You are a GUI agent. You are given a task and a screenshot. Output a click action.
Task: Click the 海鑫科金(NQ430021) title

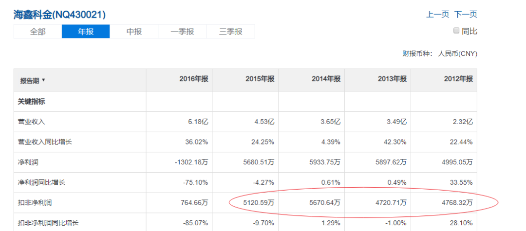point(60,15)
